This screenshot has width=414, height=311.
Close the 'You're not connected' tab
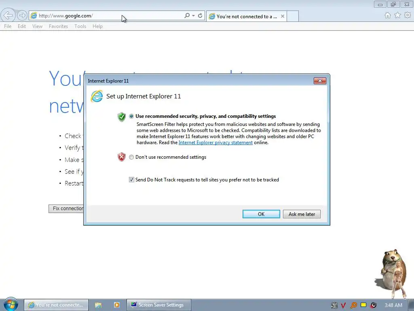[283, 16]
